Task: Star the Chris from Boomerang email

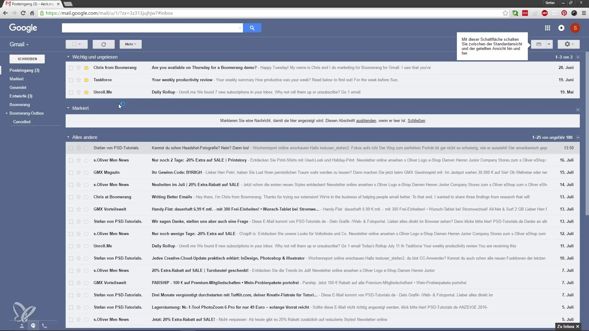Action: (x=79, y=68)
